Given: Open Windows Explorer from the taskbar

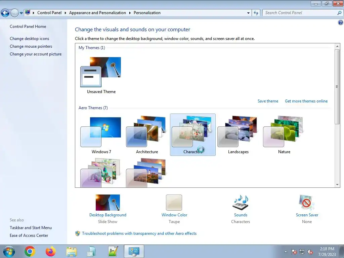Looking at the screenshot, I should point(72,251).
